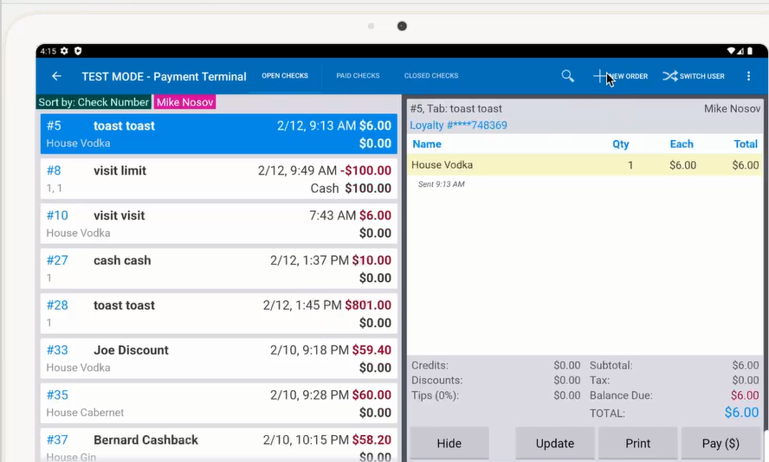
Task: Select check #33 Joe Discount
Action: (219, 359)
